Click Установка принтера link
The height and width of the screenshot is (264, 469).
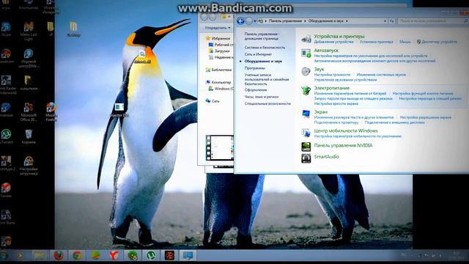376,42
